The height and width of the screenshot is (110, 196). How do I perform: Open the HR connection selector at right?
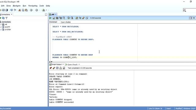click(x=193, y=18)
